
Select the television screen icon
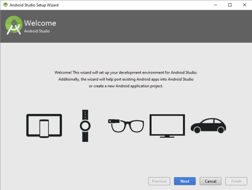tap(167, 125)
